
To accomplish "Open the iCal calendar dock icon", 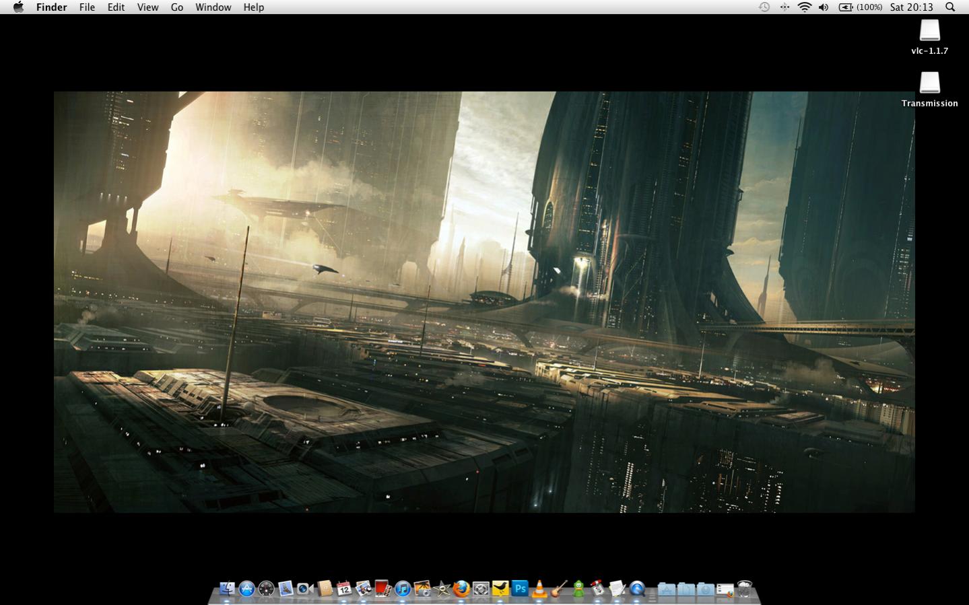I will (x=344, y=589).
